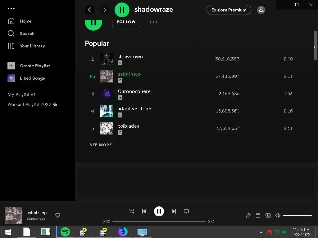Expand the list with See More
This screenshot has width=318, height=238.
pos(101,145)
